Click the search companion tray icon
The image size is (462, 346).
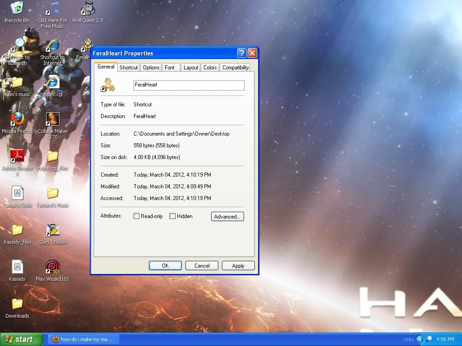click(430, 339)
